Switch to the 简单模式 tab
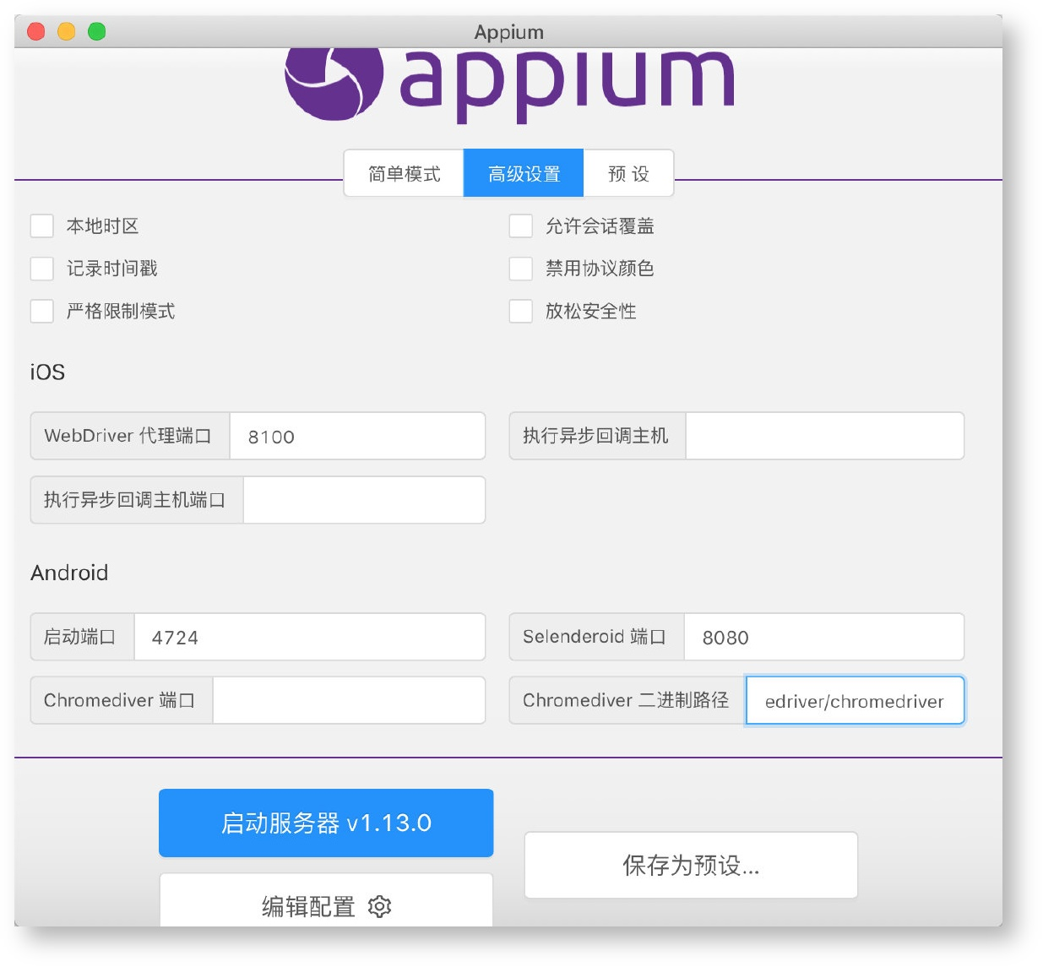This screenshot has height=967, width=1043. tap(404, 173)
